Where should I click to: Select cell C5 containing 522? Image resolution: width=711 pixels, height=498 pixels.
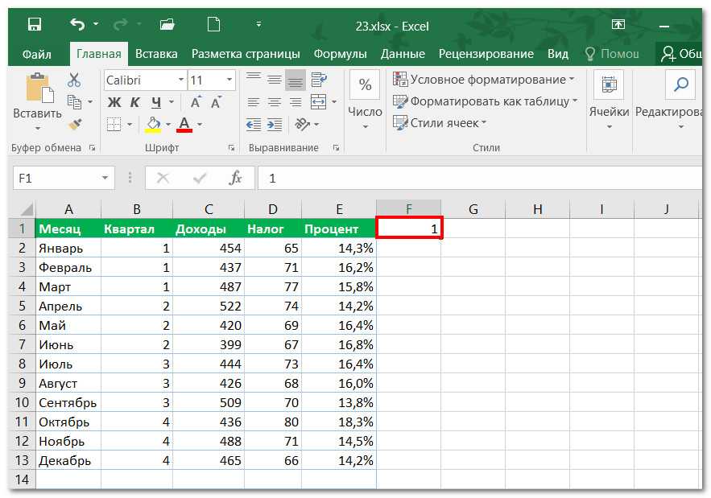pyautogui.click(x=208, y=306)
